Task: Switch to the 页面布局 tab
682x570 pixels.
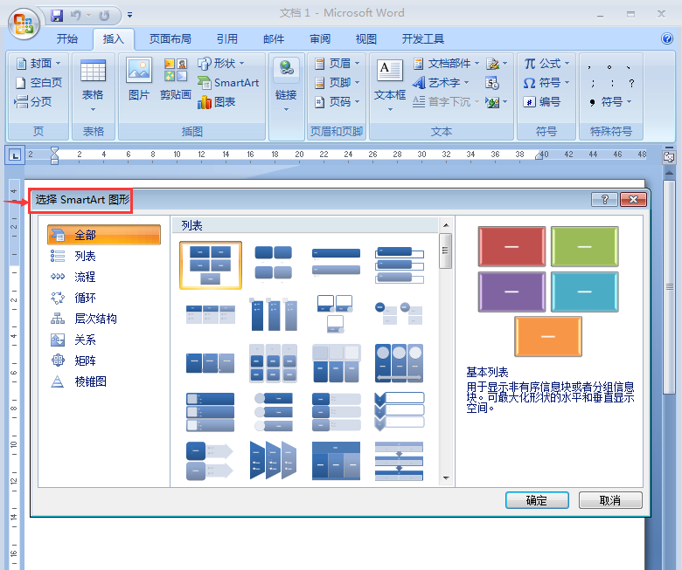Action: point(170,39)
